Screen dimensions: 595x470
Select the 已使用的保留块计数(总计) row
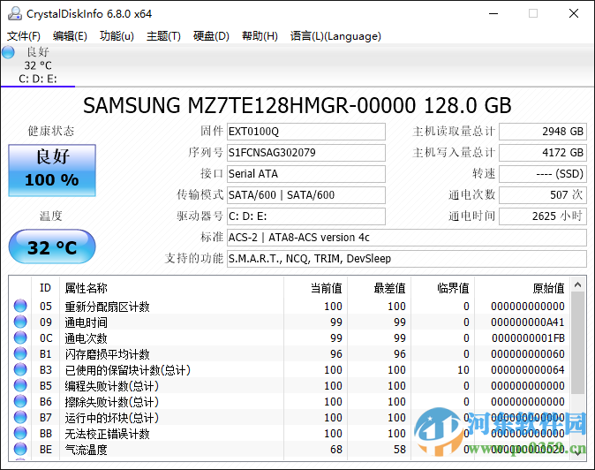290,370
